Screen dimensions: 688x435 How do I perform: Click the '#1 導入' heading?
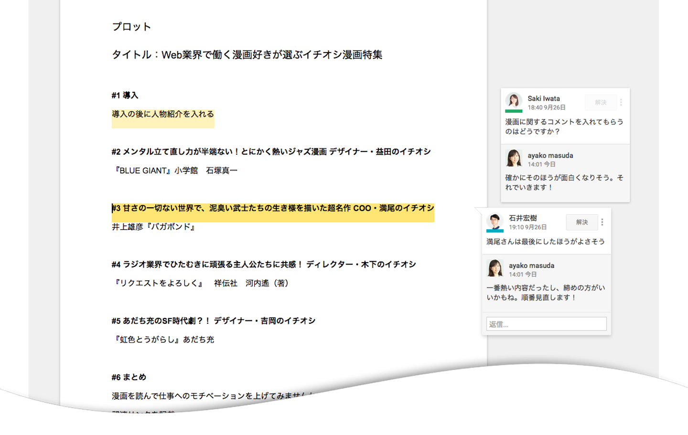pos(125,95)
